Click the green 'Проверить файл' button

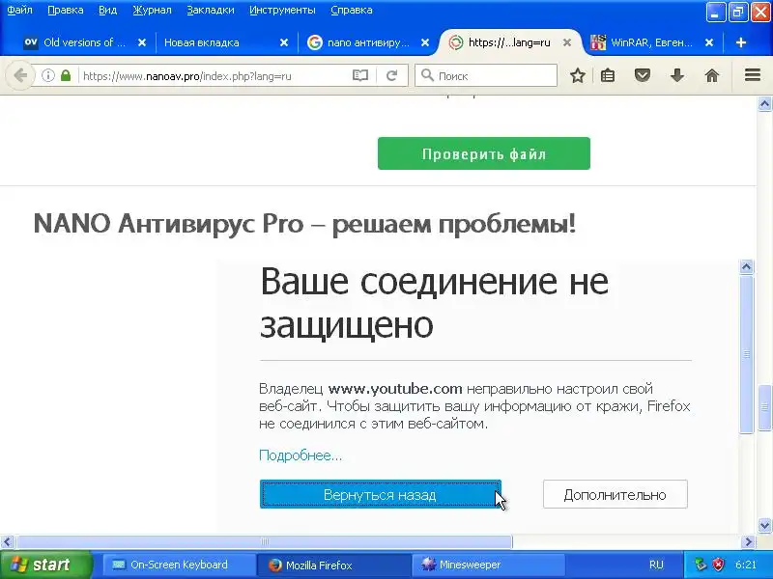click(484, 153)
